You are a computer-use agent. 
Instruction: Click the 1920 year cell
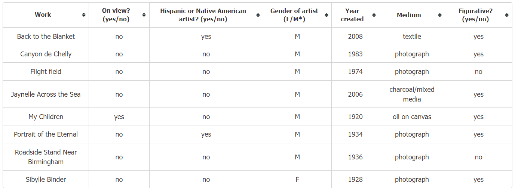point(355,117)
